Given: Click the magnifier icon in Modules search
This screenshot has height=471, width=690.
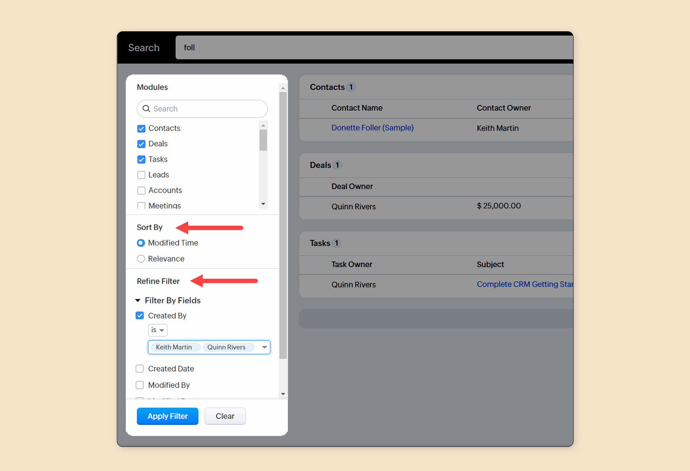Looking at the screenshot, I should click(146, 109).
